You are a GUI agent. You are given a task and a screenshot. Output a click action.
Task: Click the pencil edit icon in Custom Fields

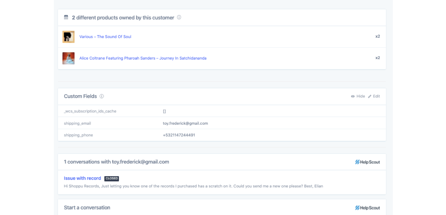click(x=370, y=96)
